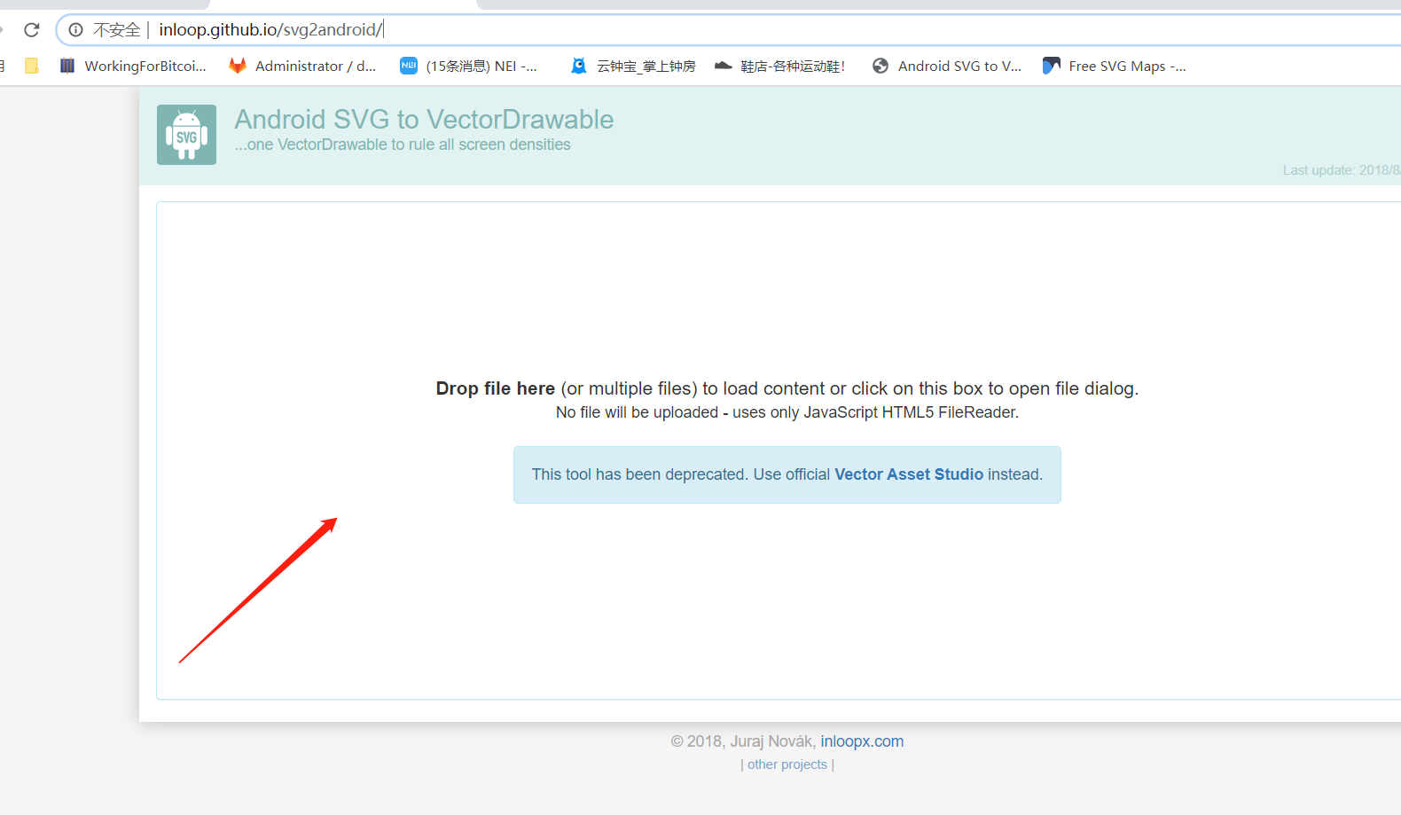Click the 'Android SVG to VectorDrawable' page title
Image resolution: width=1401 pixels, height=815 pixels.
point(424,119)
